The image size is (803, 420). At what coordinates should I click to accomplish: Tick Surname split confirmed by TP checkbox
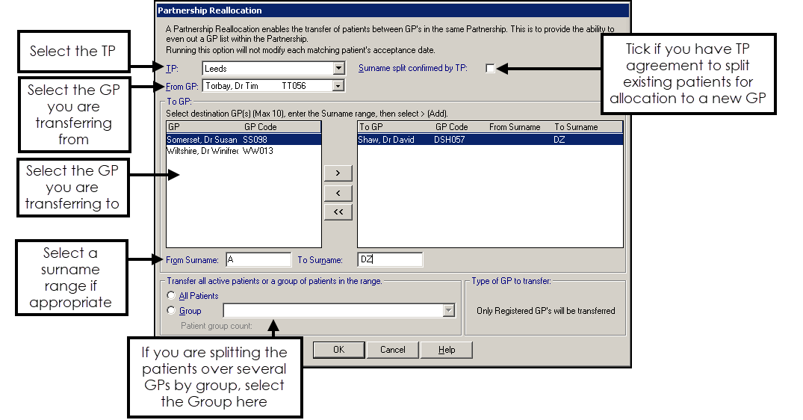tap(490, 69)
